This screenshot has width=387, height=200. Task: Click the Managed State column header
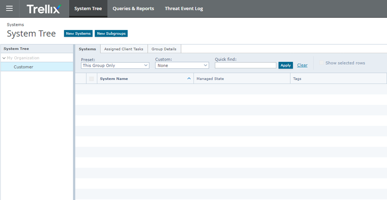click(x=210, y=79)
